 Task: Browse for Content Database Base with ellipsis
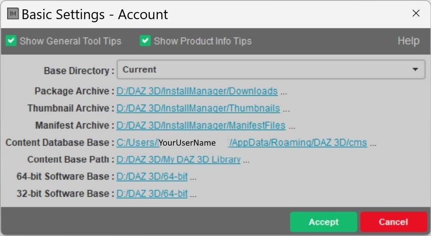click(x=373, y=144)
